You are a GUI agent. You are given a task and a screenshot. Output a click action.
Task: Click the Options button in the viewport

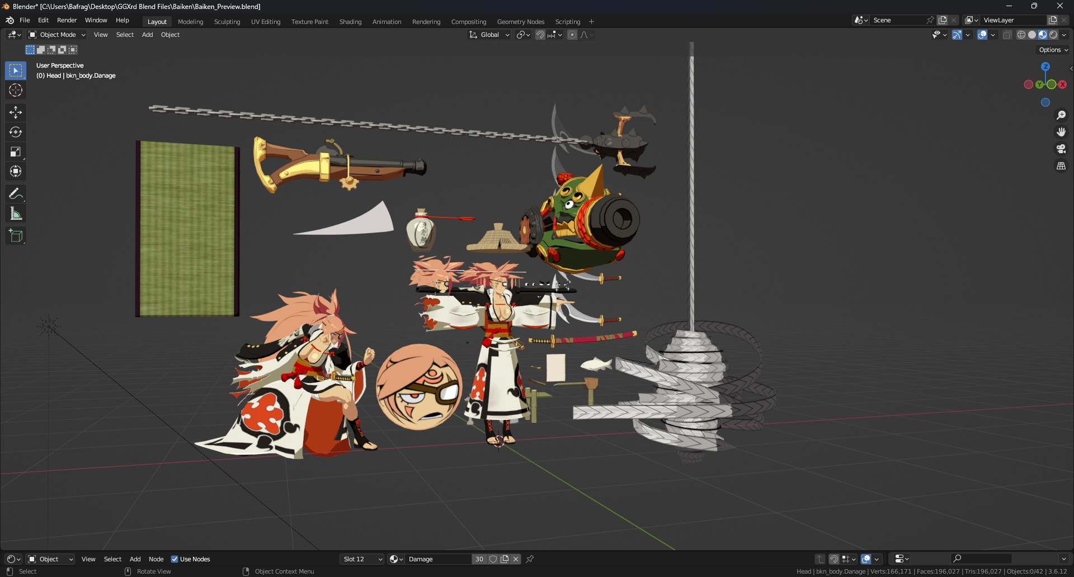(x=1052, y=49)
